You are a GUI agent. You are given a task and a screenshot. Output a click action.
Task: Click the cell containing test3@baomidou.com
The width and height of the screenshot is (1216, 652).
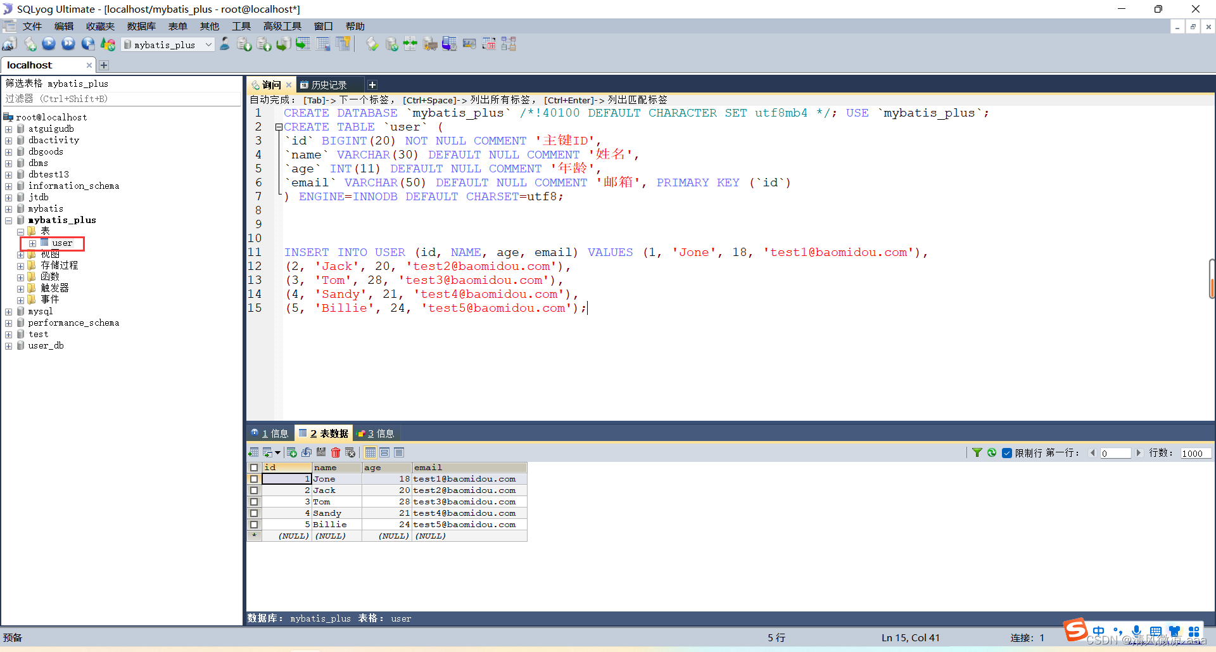click(469, 502)
